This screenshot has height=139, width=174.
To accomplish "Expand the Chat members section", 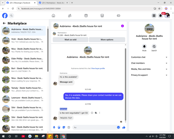I will pyautogui.click(x=149, y=63).
